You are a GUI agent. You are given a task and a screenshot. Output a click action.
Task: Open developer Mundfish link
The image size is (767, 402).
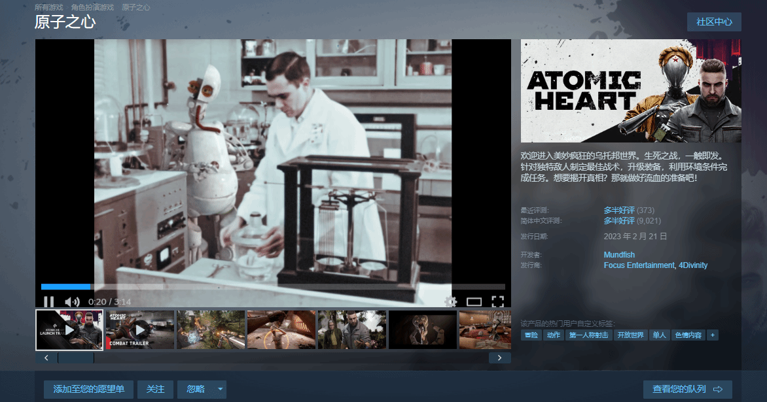pos(619,254)
